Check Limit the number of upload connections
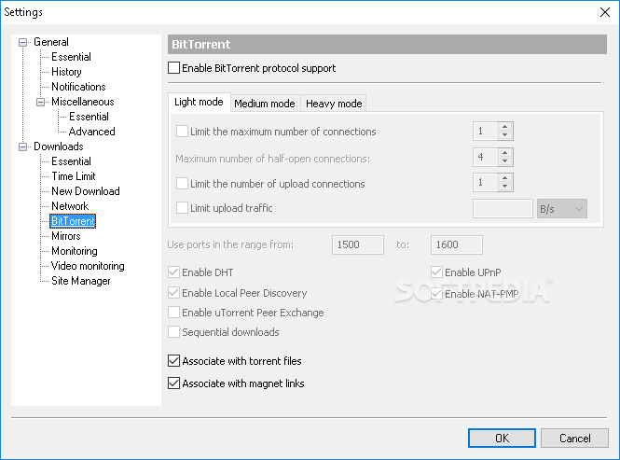Screen dimensions: 620x460 [182, 183]
